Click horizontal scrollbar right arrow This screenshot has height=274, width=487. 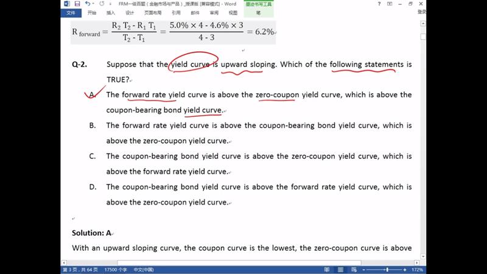417,263
